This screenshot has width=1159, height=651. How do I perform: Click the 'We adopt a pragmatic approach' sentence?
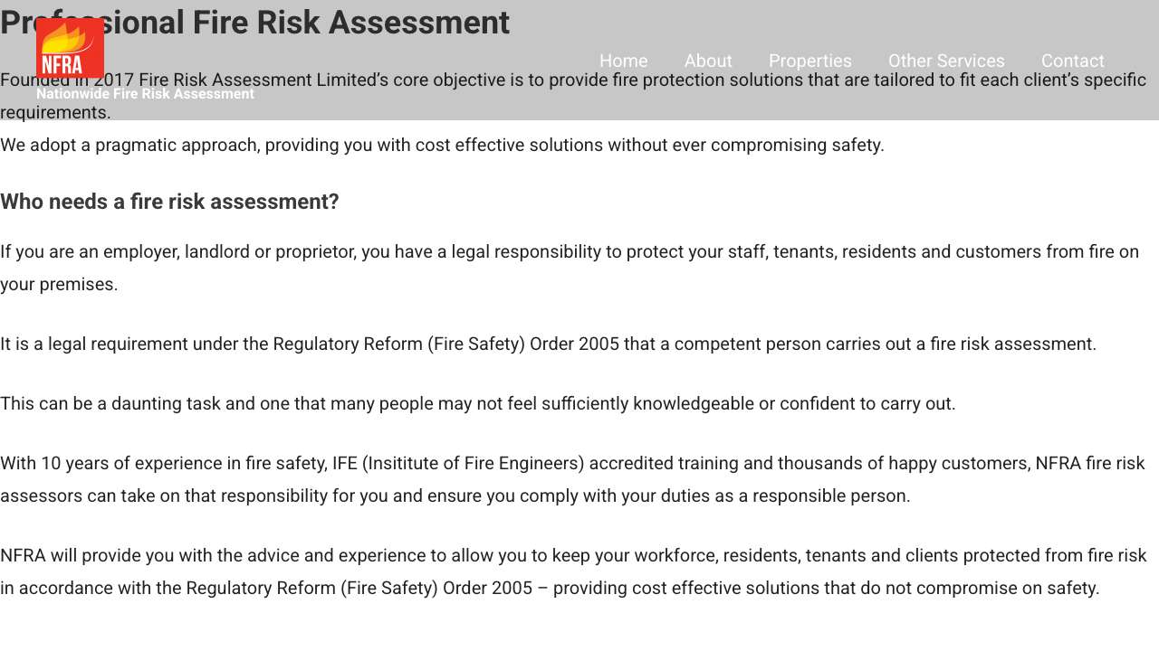[442, 145]
